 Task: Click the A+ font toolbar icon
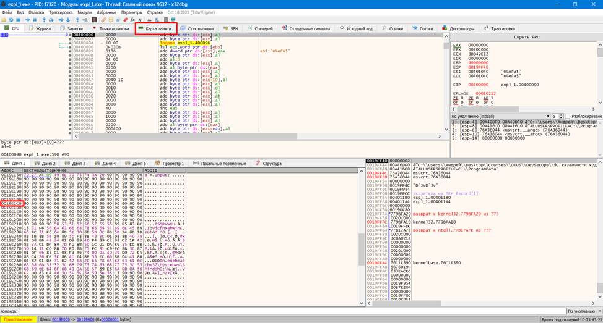[149, 20]
